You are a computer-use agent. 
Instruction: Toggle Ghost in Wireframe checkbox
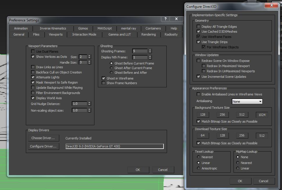click(103, 78)
